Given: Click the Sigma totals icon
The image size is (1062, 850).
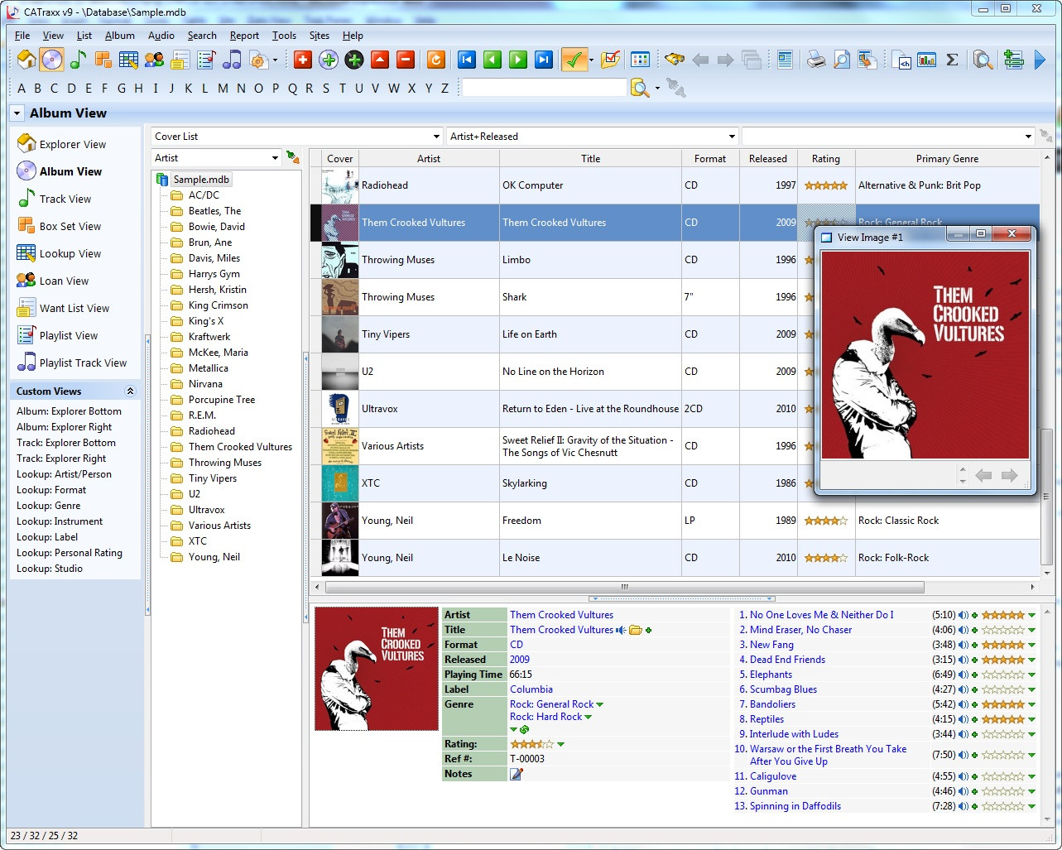Looking at the screenshot, I should 952,60.
